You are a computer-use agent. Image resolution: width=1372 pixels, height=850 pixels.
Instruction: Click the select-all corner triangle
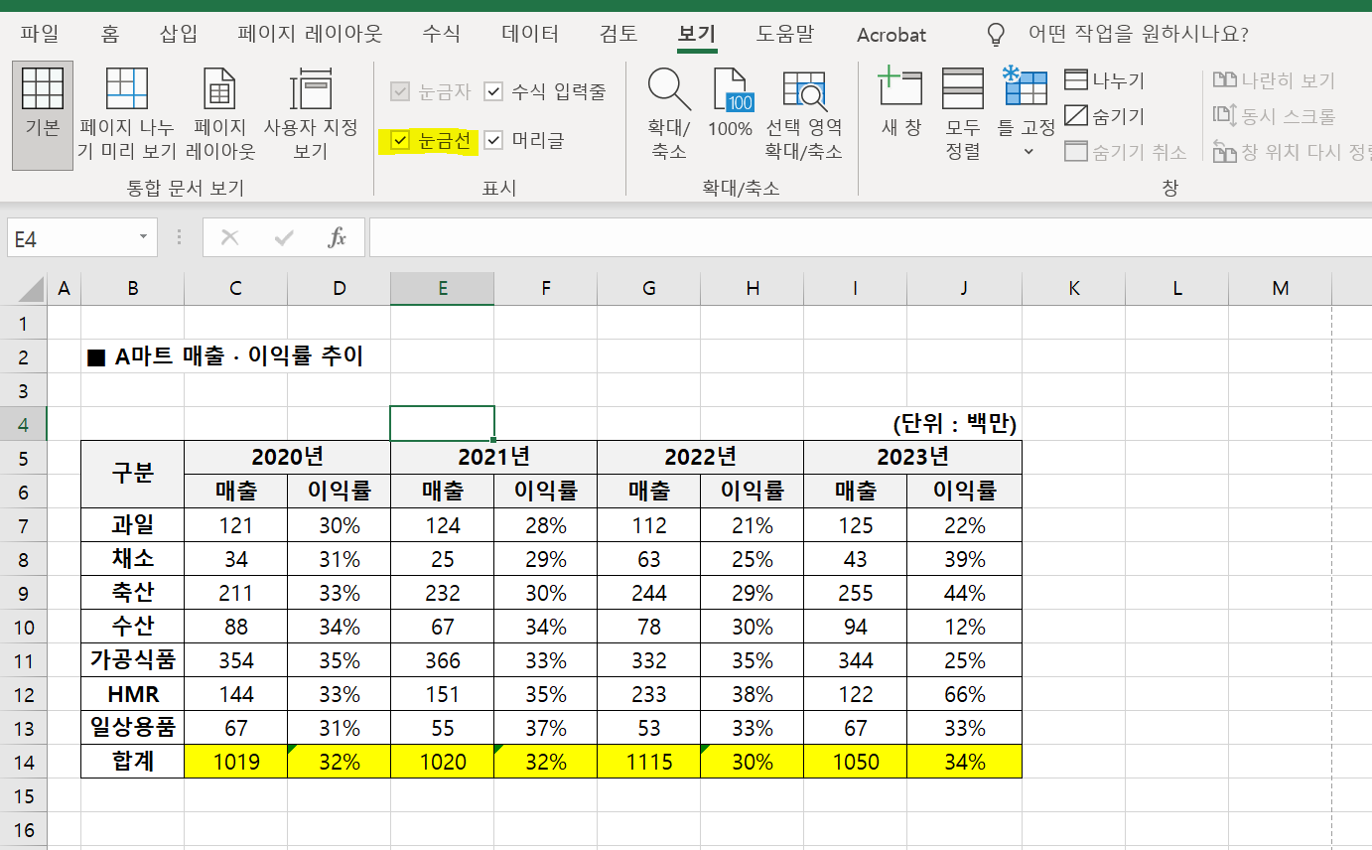click(33, 289)
